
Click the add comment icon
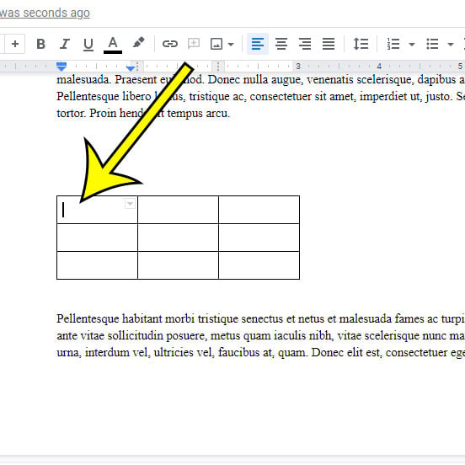(194, 44)
